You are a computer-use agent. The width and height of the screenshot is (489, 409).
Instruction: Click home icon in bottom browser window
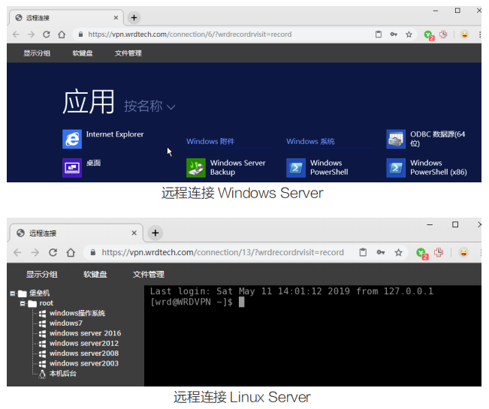click(71, 252)
